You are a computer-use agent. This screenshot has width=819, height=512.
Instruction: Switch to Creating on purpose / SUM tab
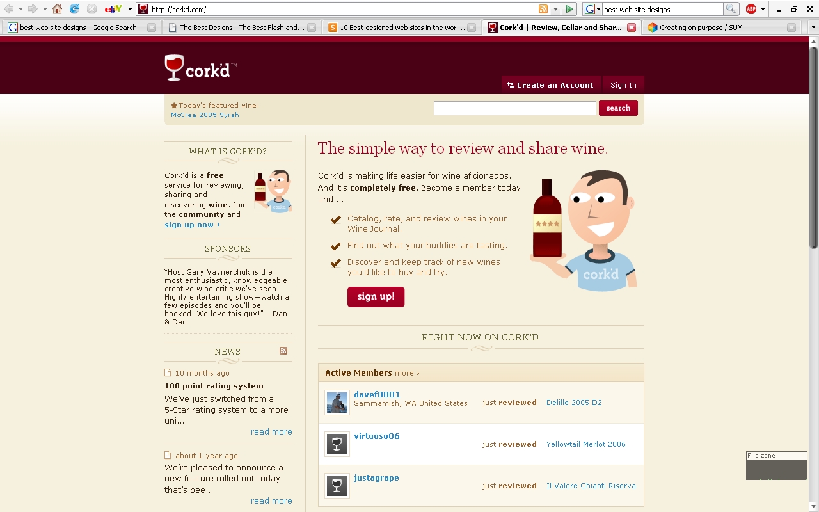[717, 28]
